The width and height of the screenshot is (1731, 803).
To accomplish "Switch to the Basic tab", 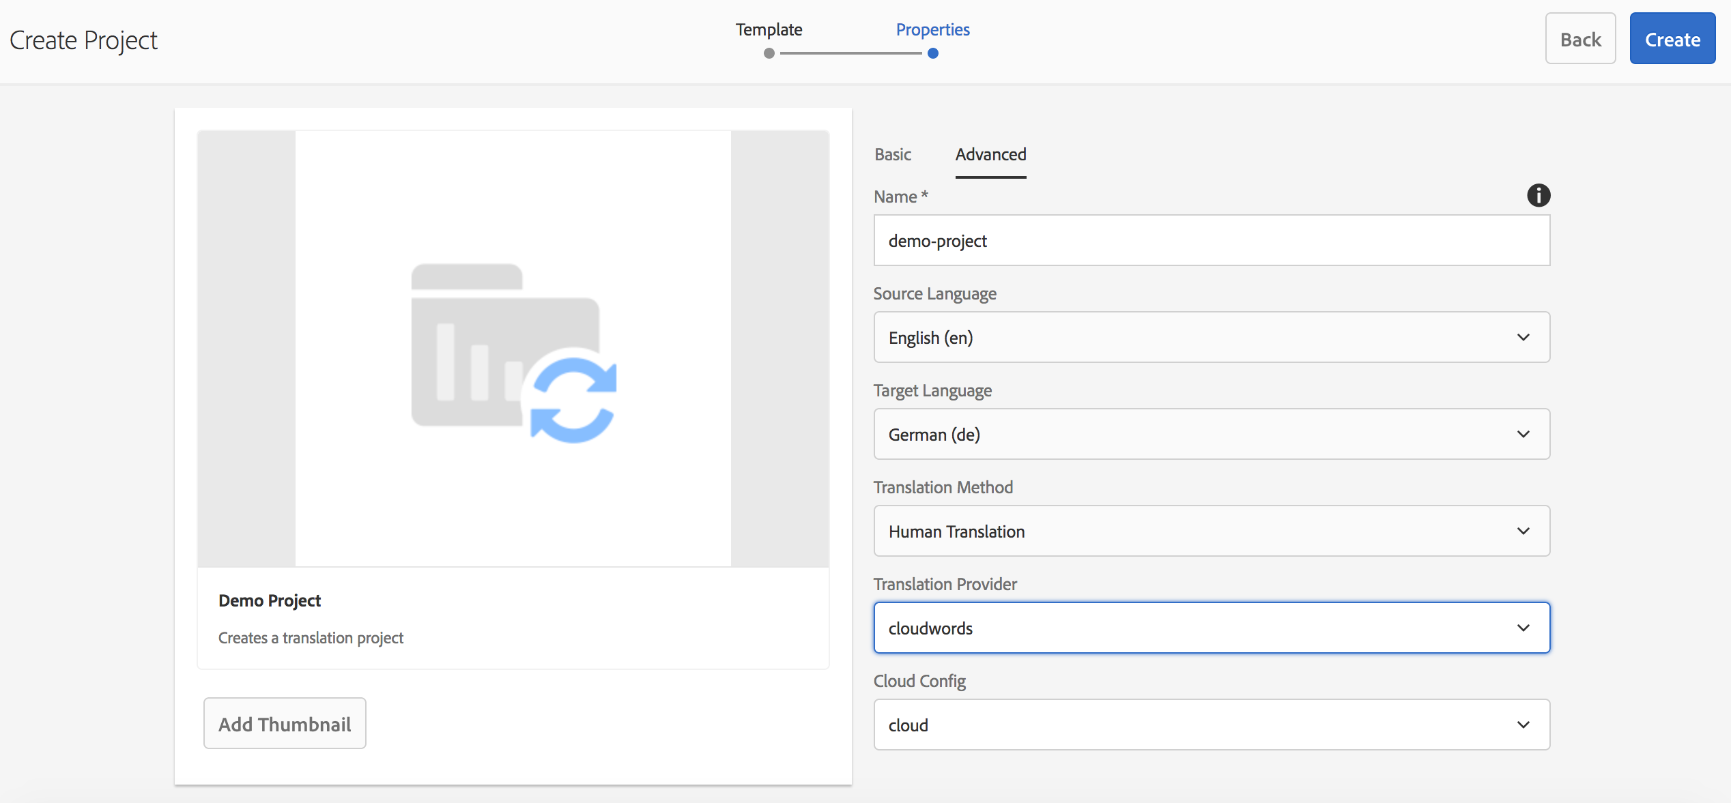I will point(892,155).
